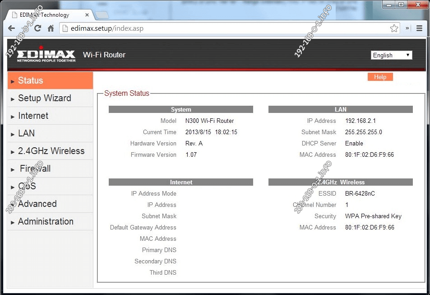Click the orange Help button

(x=380, y=77)
